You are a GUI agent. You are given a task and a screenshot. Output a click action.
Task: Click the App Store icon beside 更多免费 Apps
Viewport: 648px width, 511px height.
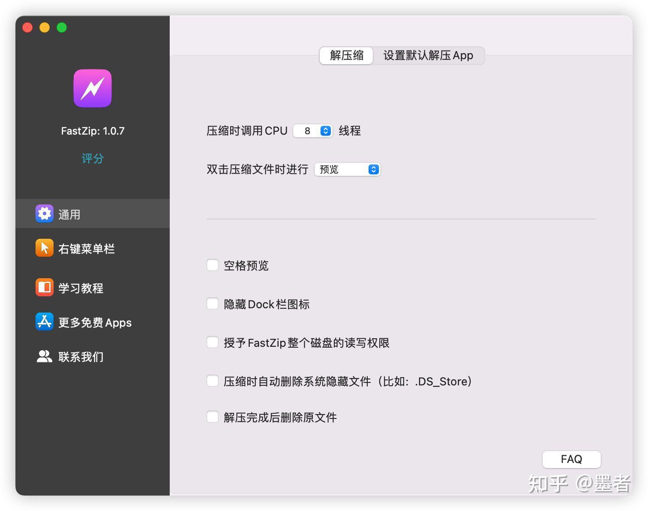tap(45, 322)
